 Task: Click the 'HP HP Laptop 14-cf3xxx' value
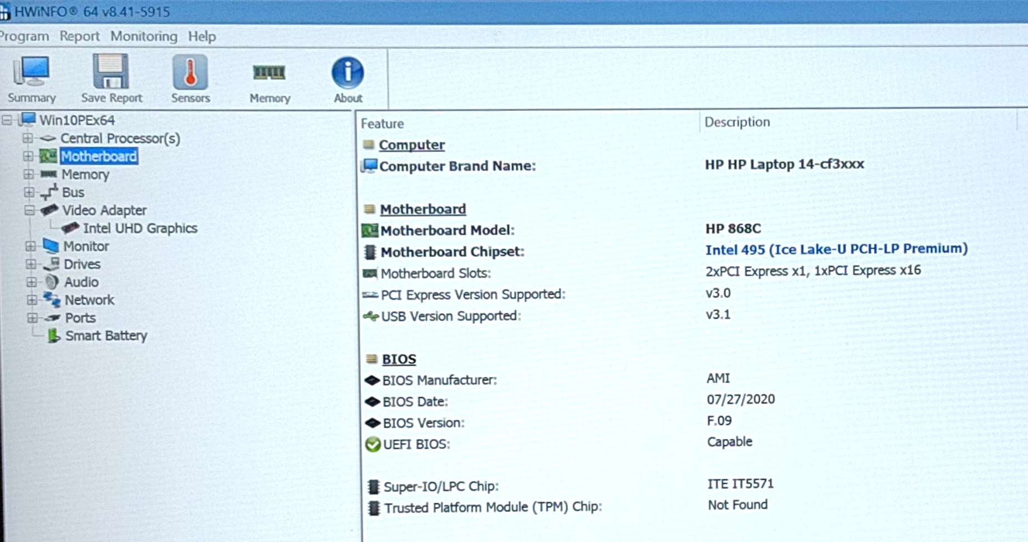[785, 164]
